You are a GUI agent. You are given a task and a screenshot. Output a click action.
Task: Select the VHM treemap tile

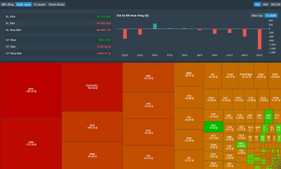pyautogui.click(x=31, y=144)
